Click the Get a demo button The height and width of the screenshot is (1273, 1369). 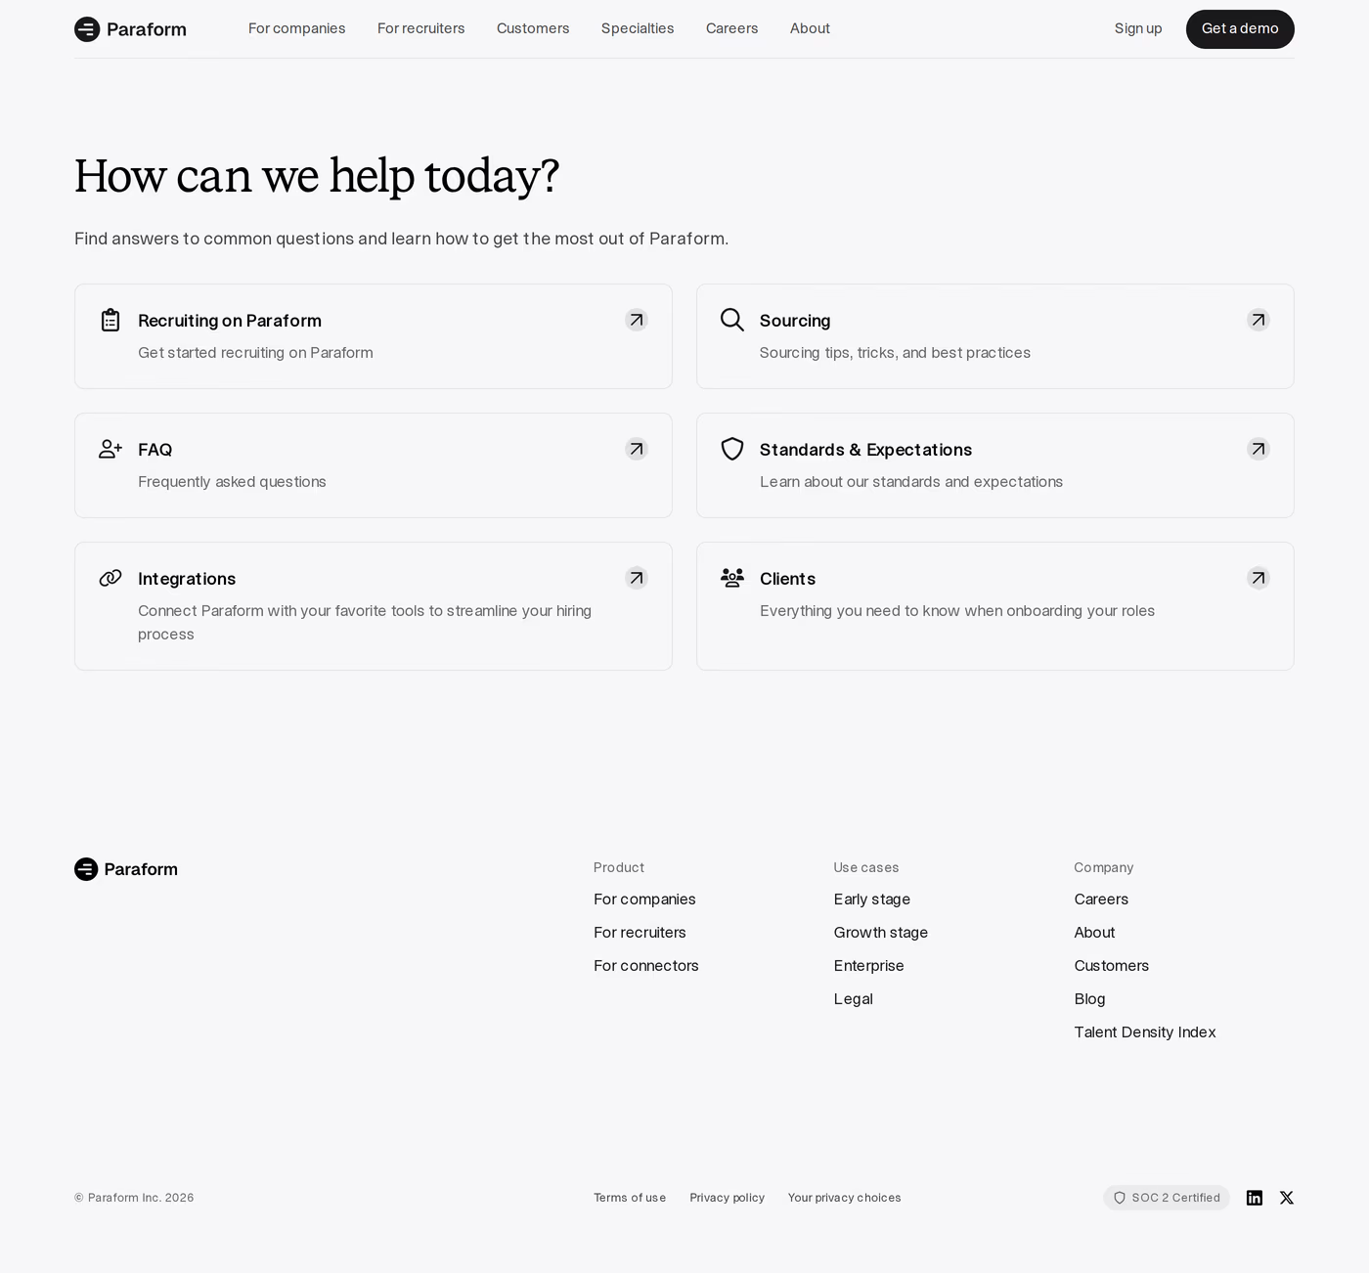(x=1240, y=29)
